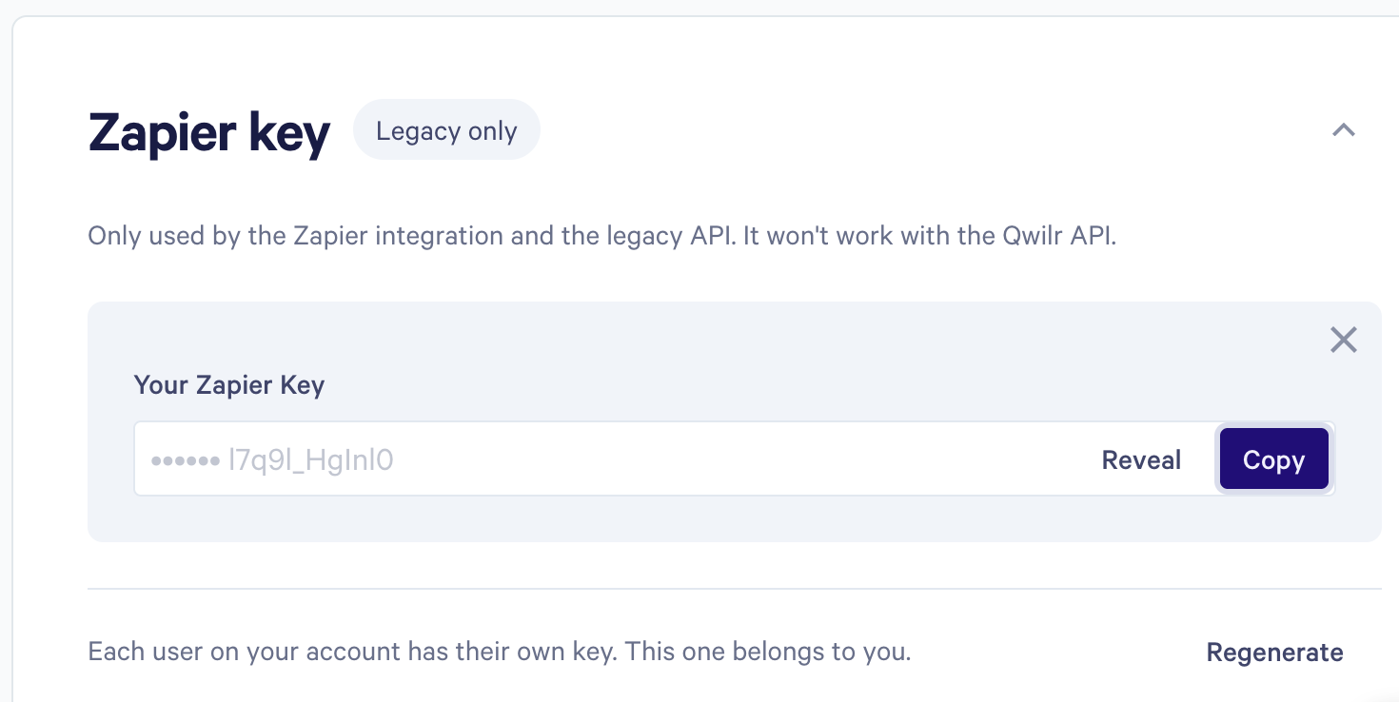Click the gray panel background below the key field

(x=734, y=518)
